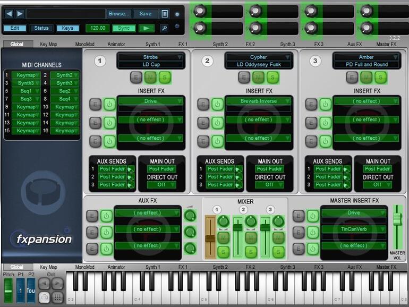409x307 pixels.
Task: Open the Drive insert effect dropdown on Synth 1
Action: [x=150, y=101]
